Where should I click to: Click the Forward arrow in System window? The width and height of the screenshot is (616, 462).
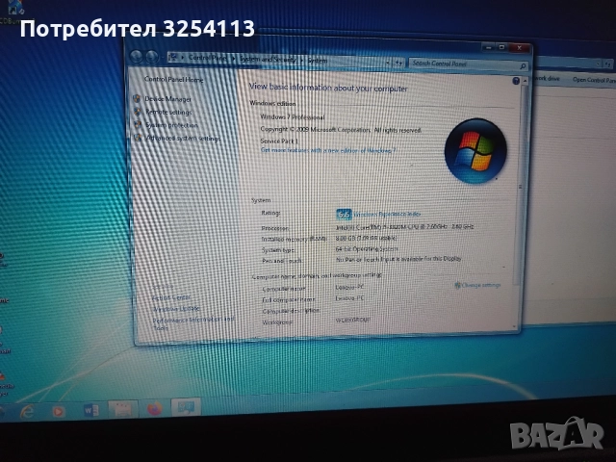click(x=152, y=58)
